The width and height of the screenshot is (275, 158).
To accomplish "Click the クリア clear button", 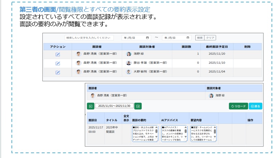I will [x=210, y=38].
